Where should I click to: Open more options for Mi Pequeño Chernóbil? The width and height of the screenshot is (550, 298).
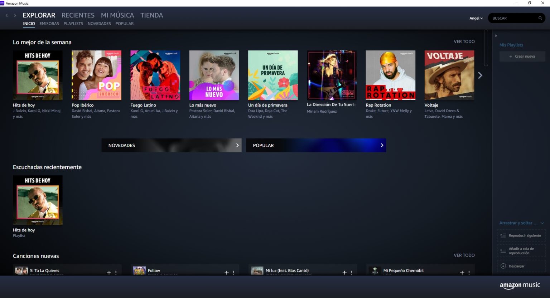pyautogui.click(x=469, y=273)
